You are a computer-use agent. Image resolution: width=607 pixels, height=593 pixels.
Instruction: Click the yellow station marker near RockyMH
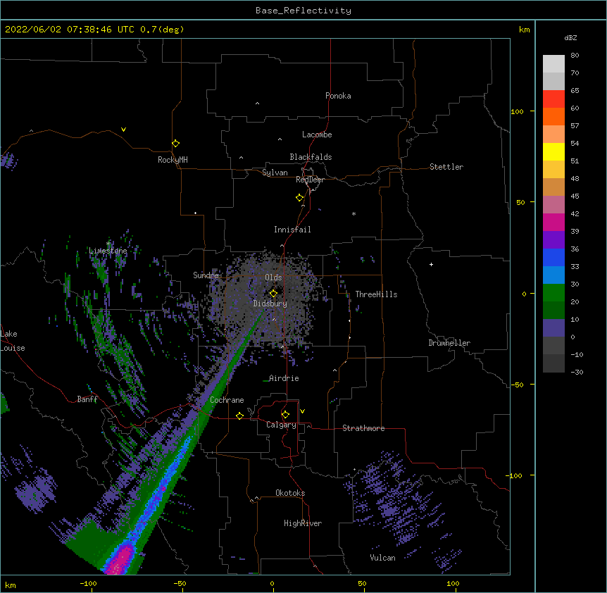click(x=175, y=144)
